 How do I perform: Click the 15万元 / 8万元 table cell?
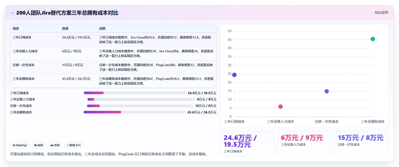pos(73,65)
